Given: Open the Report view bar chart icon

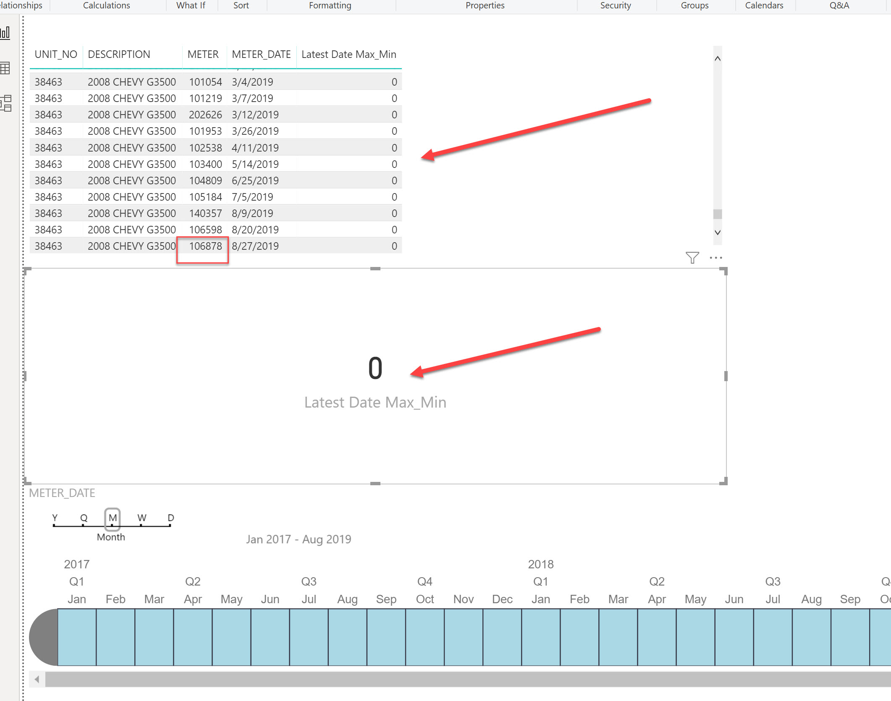Looking at the screenshot, I should click(x=5, y=33).
